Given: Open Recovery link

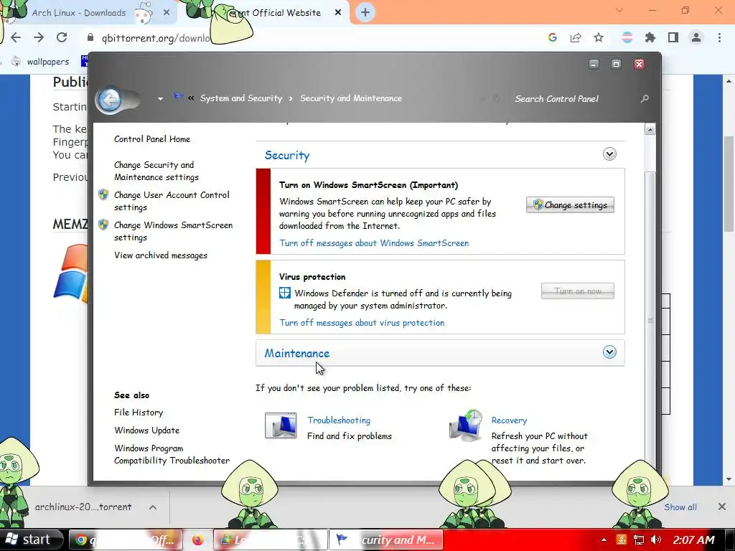Looking at the screenshot, I should [509, 420].
